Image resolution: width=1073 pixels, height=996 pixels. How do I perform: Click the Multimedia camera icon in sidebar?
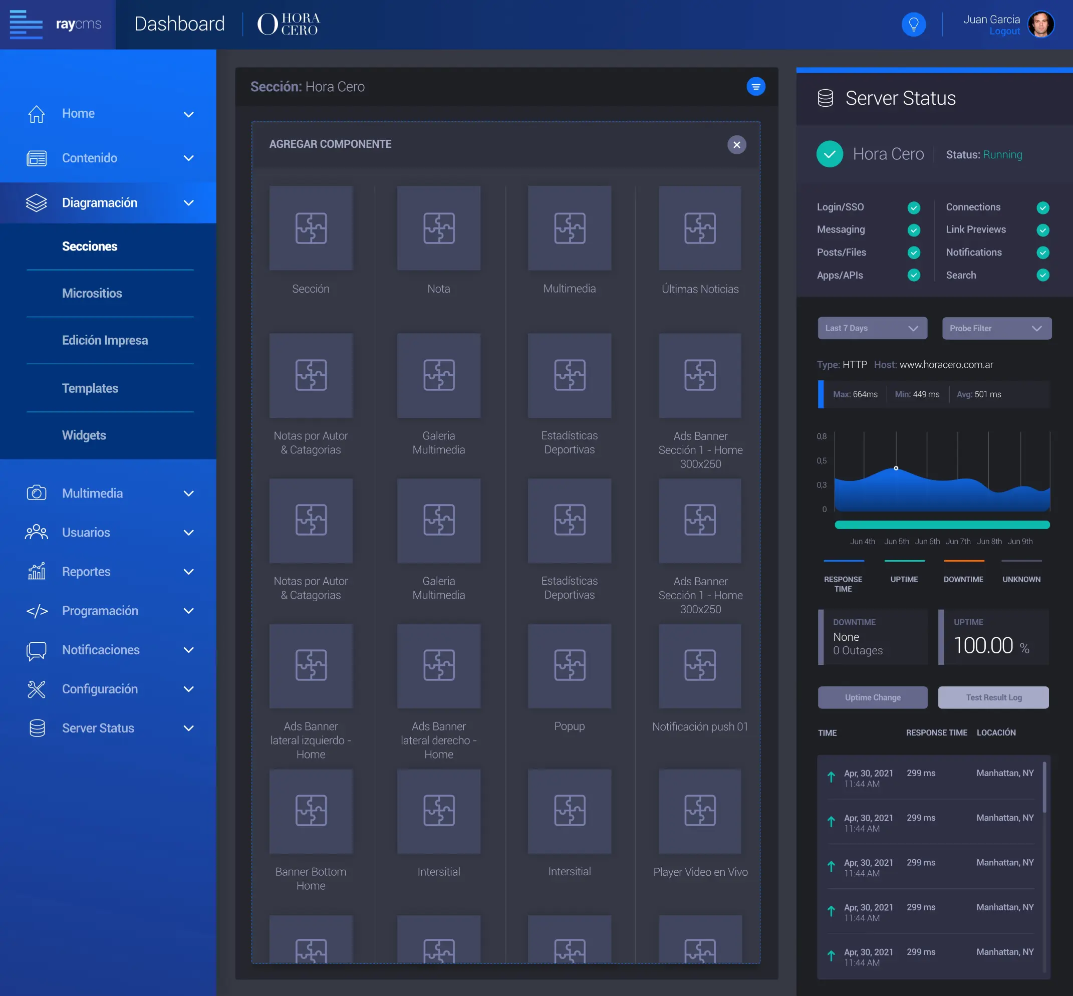pos(36,492)
